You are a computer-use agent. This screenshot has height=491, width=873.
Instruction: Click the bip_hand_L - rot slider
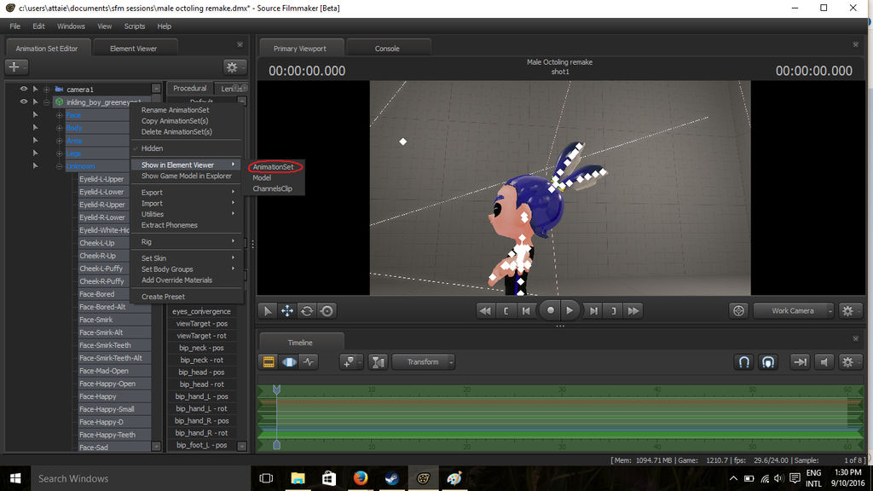click(x=201, y=408)
